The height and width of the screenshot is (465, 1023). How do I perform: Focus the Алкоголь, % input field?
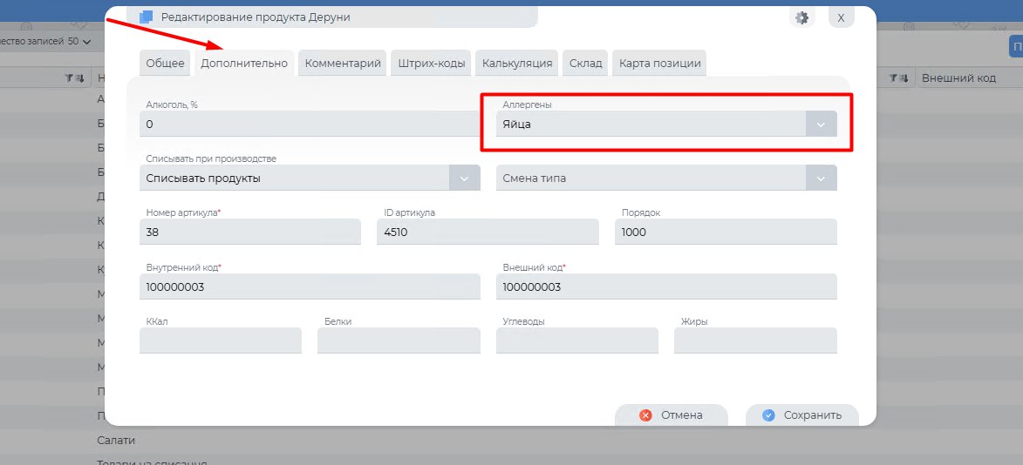point(310,125)
